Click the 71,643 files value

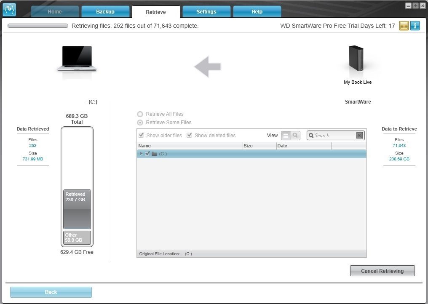399,145
